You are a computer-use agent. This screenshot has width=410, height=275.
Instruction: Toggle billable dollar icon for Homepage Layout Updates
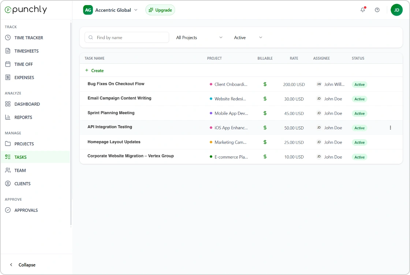click(265, 142)
